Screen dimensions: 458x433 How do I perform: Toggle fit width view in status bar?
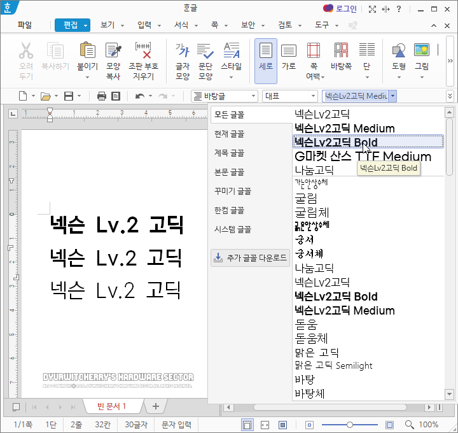click(265, 425)
